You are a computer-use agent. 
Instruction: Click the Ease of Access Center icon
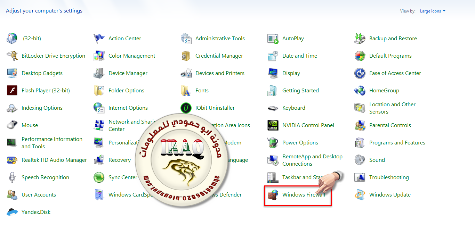[x=360, y=73]
